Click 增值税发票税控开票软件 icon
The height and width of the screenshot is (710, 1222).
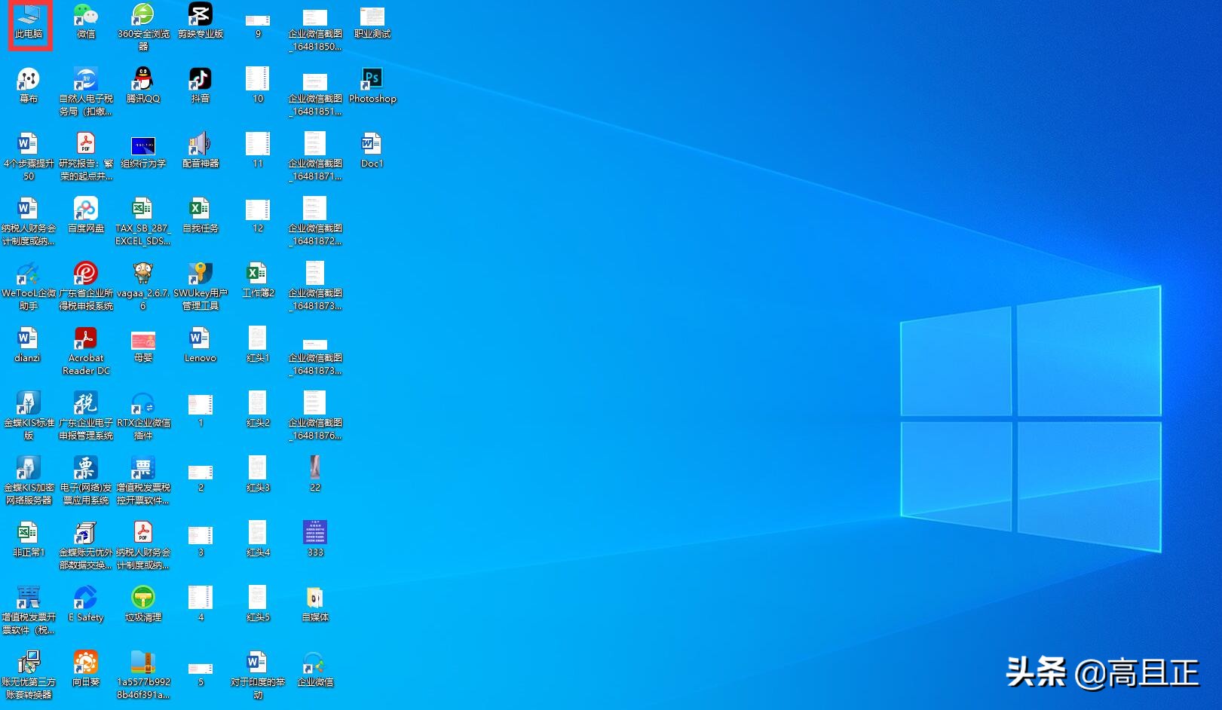(x=143, y=480)
